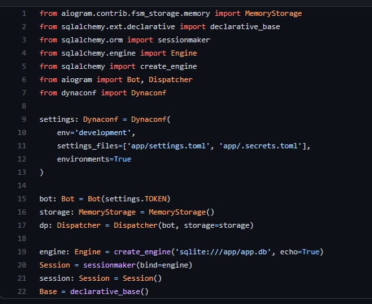Click the MemoryStorage() call on line 16
The width and height of the screenshot is (372, 304).
click(182, 212)
